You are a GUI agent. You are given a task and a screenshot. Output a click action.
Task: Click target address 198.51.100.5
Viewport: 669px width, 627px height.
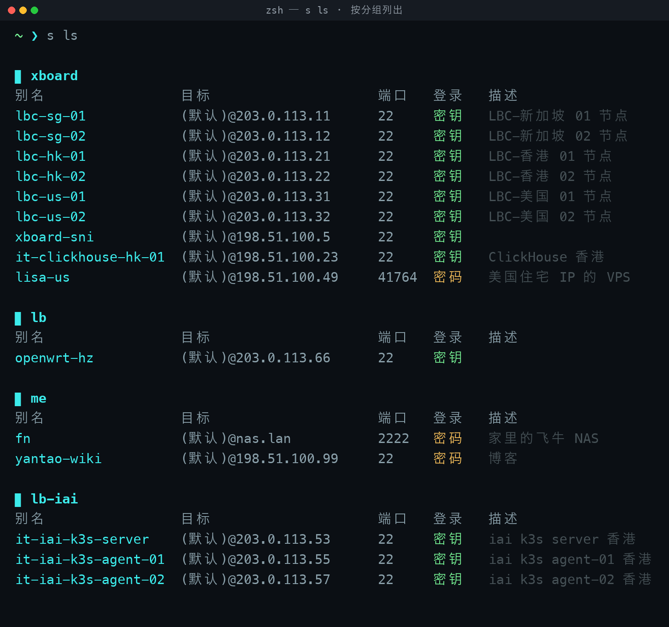coord(284,237)
